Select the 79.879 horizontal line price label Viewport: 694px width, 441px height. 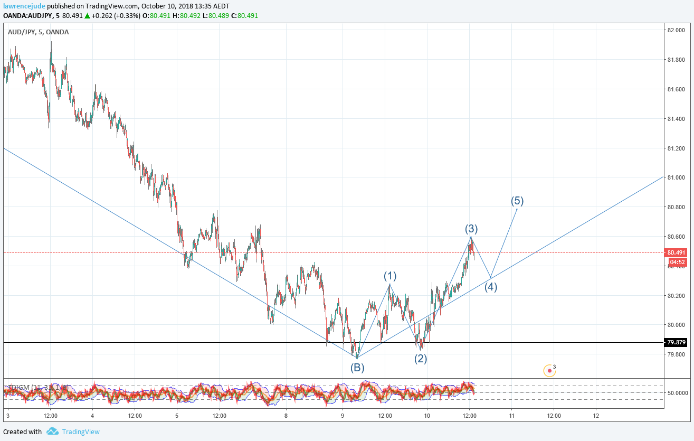tap(677, 342)
